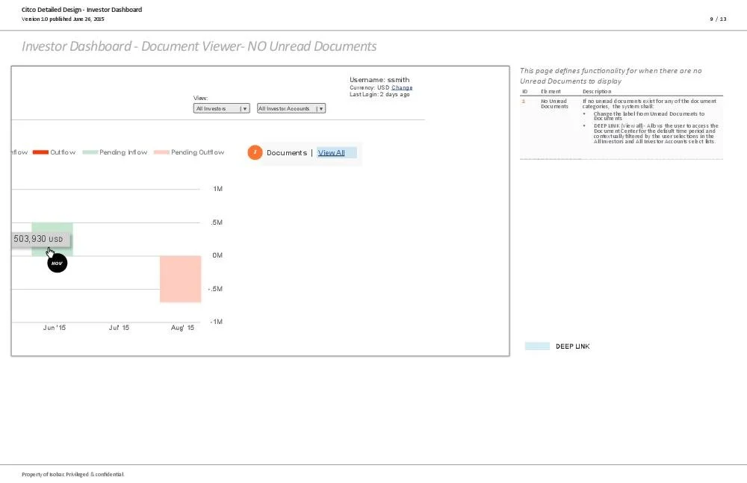Click the Pending Inflow legend label
Screen dimensions: 747x483
point(123,152)
